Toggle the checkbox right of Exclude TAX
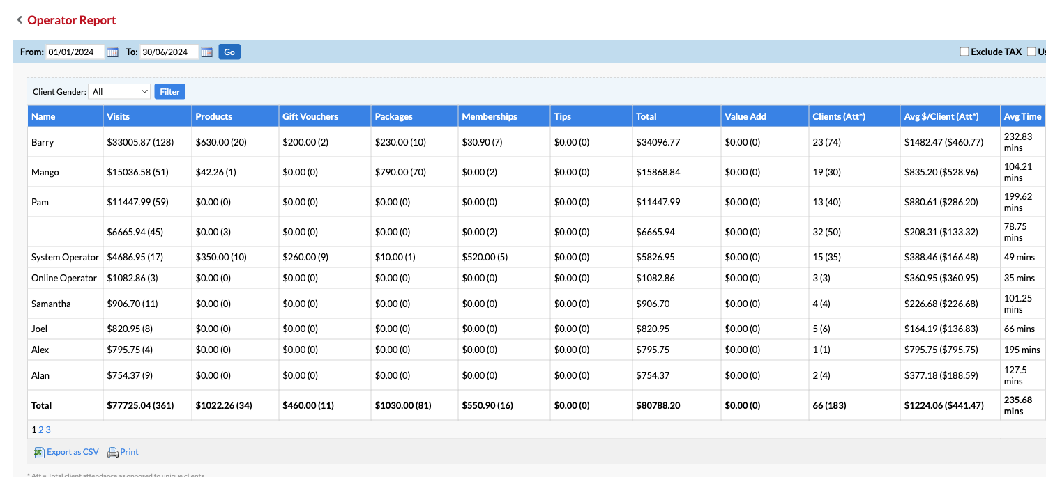Image resolution: width=1046 pixels, height=477 pixels. pyautogui.click(x=1031, y=52)
